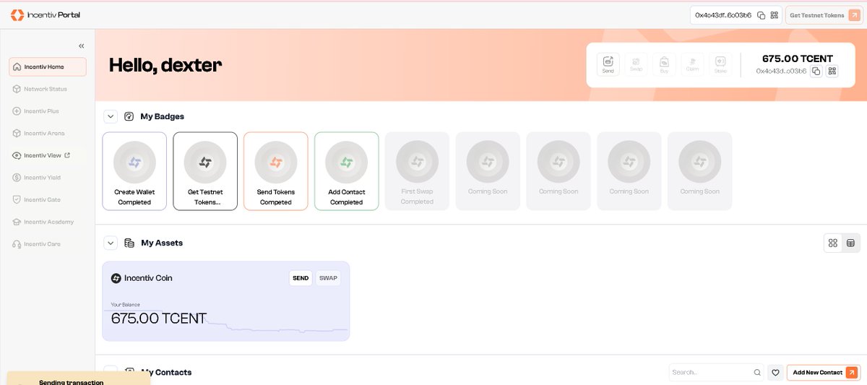
Task: Click the Claim icon in balance card
Action: 692,64
